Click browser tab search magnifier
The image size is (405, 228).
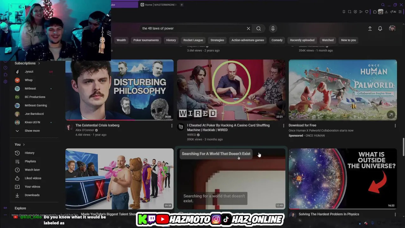pos(383,5)
